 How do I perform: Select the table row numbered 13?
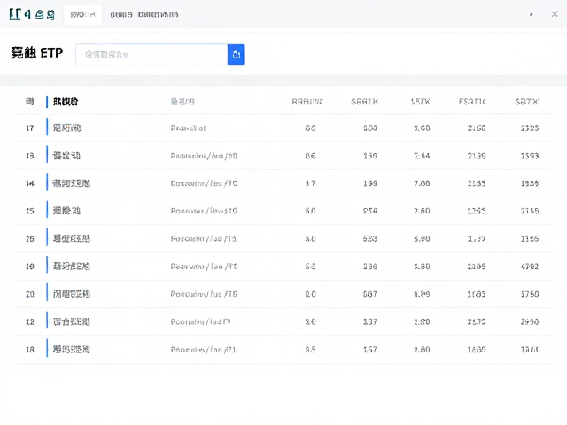283,156
